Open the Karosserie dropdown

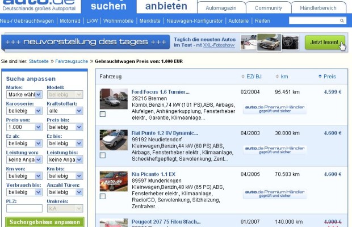[24, 111]
